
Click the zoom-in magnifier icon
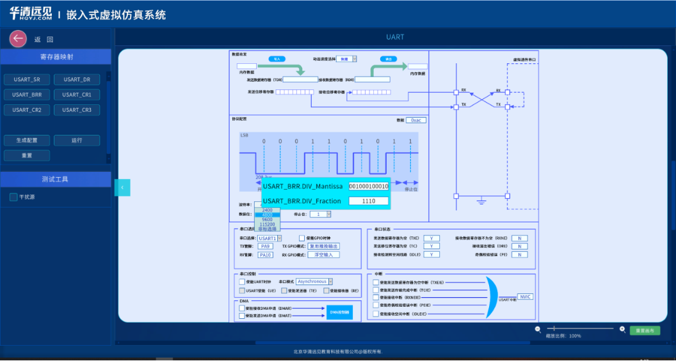[622, 329]
